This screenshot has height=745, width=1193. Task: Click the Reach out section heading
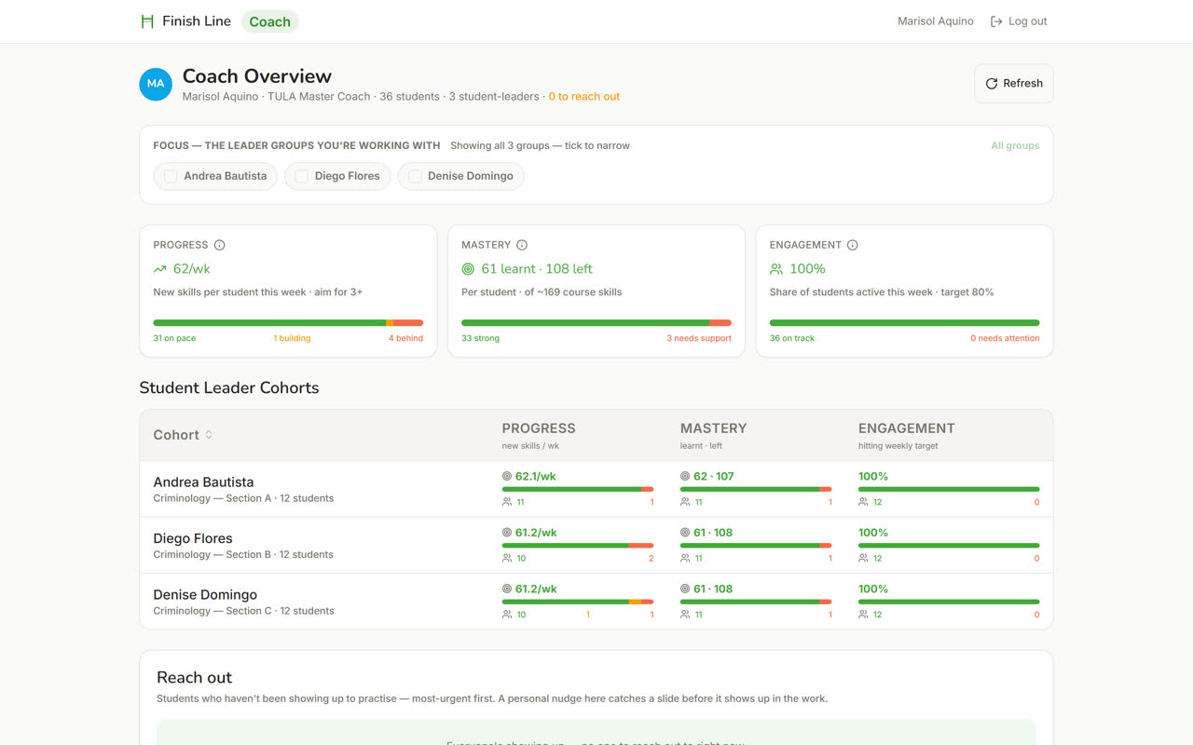(194, 678)
